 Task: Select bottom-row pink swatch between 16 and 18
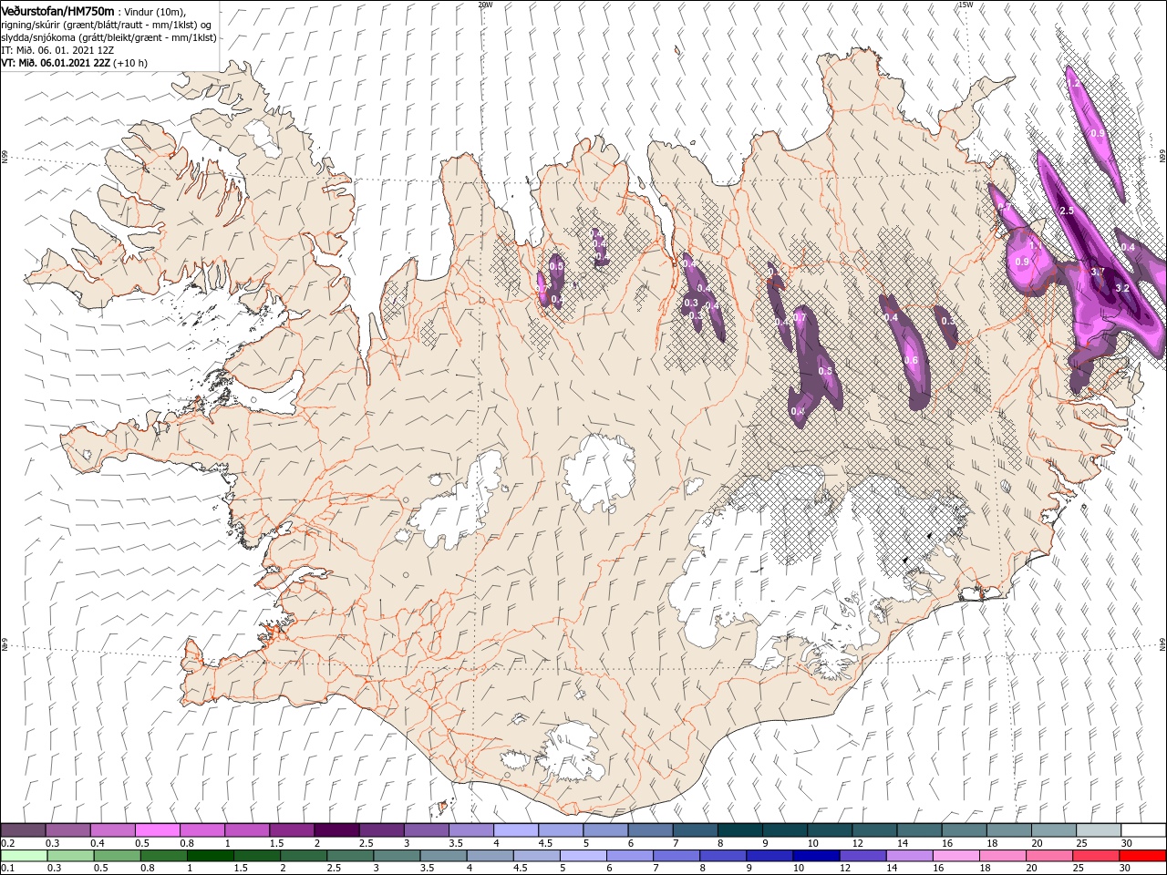coord(957,856)
